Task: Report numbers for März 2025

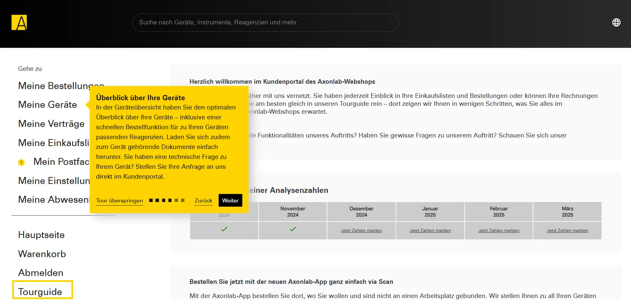Action: pyautogui.click(x=568, y=231)
